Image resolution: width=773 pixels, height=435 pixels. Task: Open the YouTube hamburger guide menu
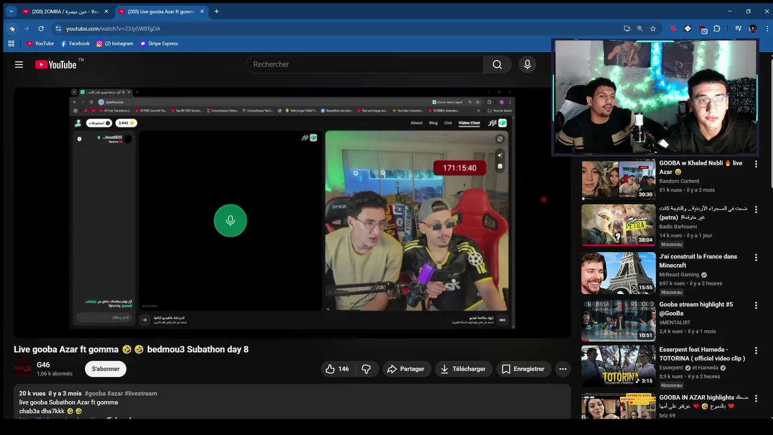19,65
